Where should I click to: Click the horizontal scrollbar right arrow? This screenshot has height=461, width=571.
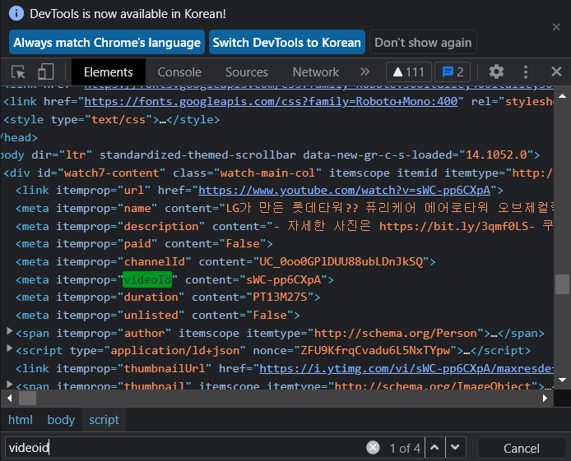tap(545, 399)
